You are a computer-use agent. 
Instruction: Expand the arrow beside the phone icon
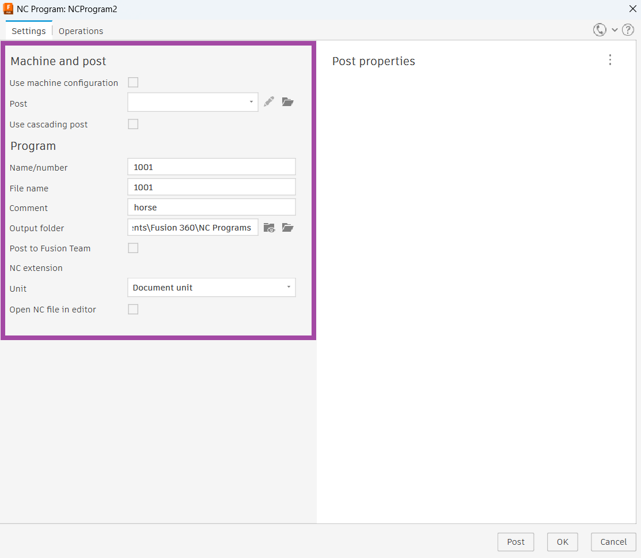click(x=615, y=30)
